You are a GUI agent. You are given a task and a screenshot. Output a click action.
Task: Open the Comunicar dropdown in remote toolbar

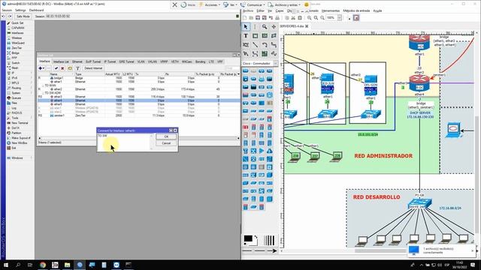click(x=253, y=5)
